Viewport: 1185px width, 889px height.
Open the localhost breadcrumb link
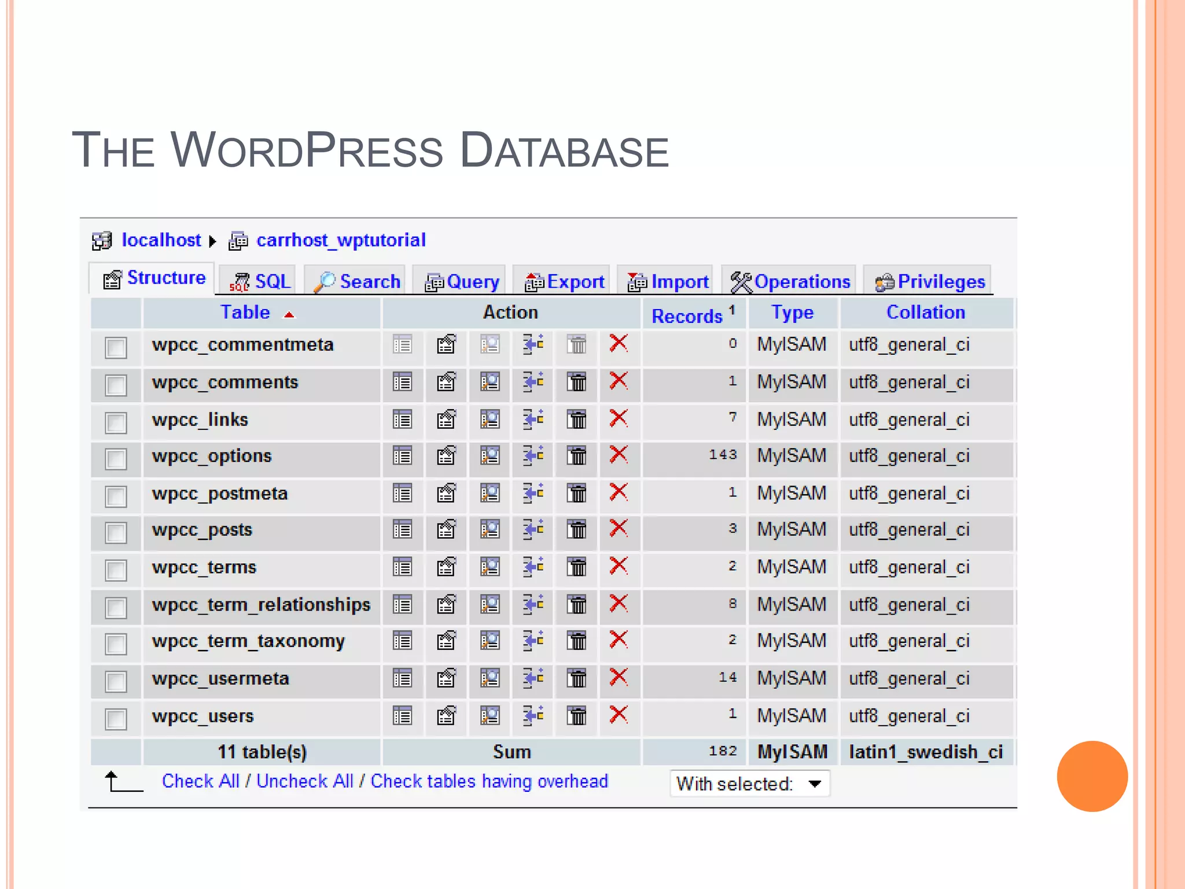161,240
